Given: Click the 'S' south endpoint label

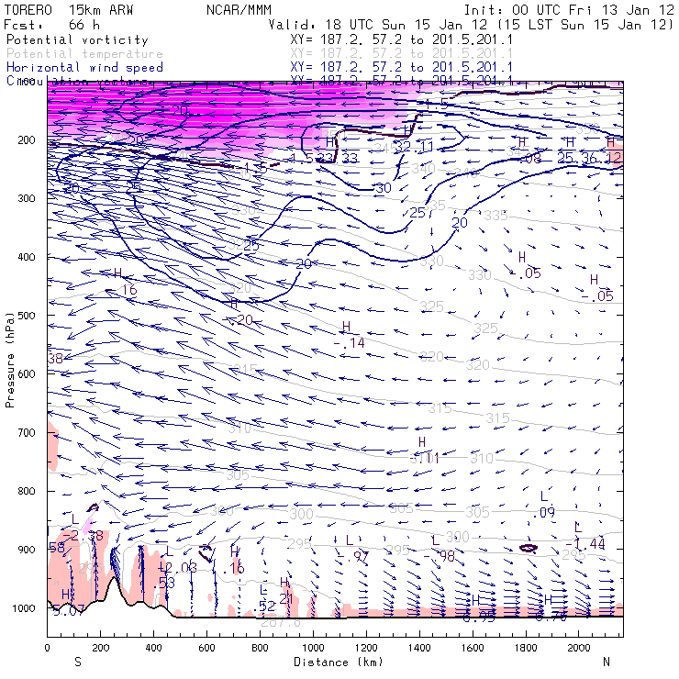Looking at the screenshot, I should click(77, 662).
